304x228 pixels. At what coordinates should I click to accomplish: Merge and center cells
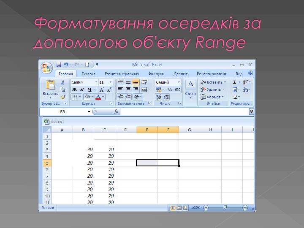coord(144,90)
